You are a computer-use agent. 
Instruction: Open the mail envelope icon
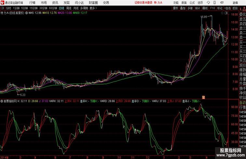pos(222,3)
